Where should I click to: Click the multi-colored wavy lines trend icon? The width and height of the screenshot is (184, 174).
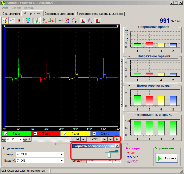coord(90,20)
